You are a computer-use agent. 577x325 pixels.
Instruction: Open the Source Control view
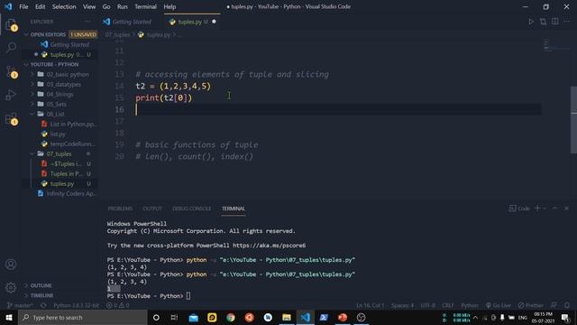11,71
